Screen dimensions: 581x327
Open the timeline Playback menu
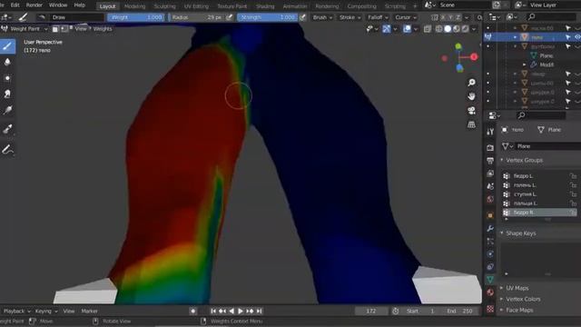16,311
